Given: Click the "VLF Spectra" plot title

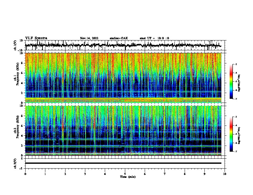Looking at the screenshot, I should (x=36, y=38).
